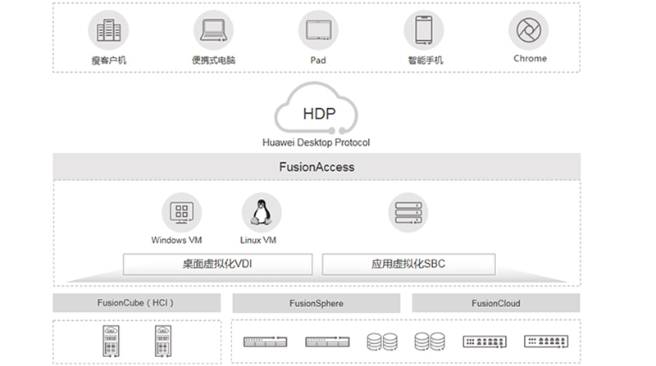Select the Windows VM monitor icon
This screenshot has width=656, height=366.
coord(181,213)
